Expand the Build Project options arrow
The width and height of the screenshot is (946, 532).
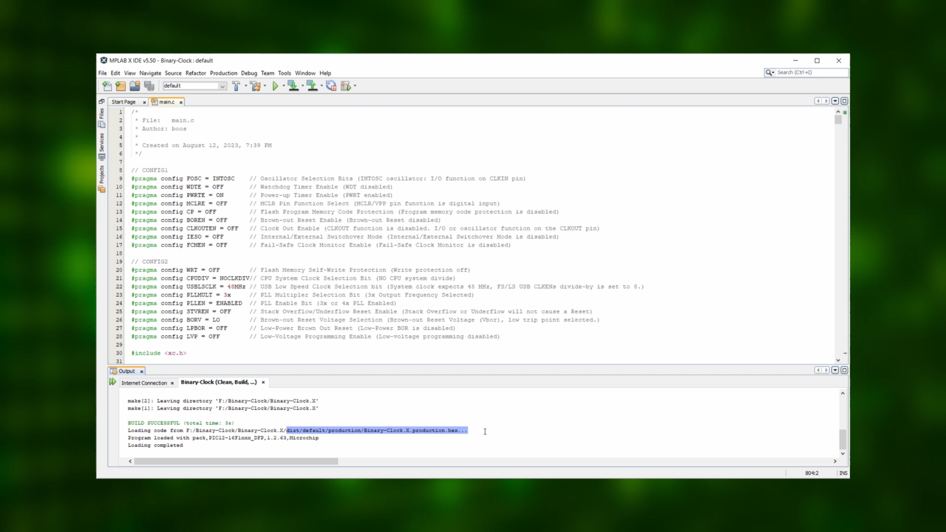(246, 86)
